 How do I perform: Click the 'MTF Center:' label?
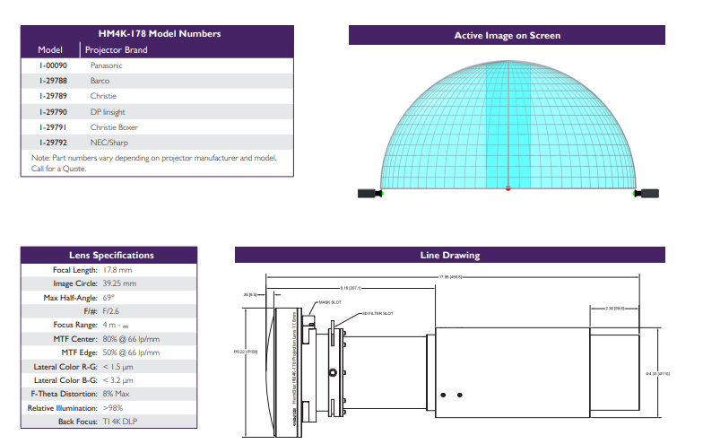(75, 339)
